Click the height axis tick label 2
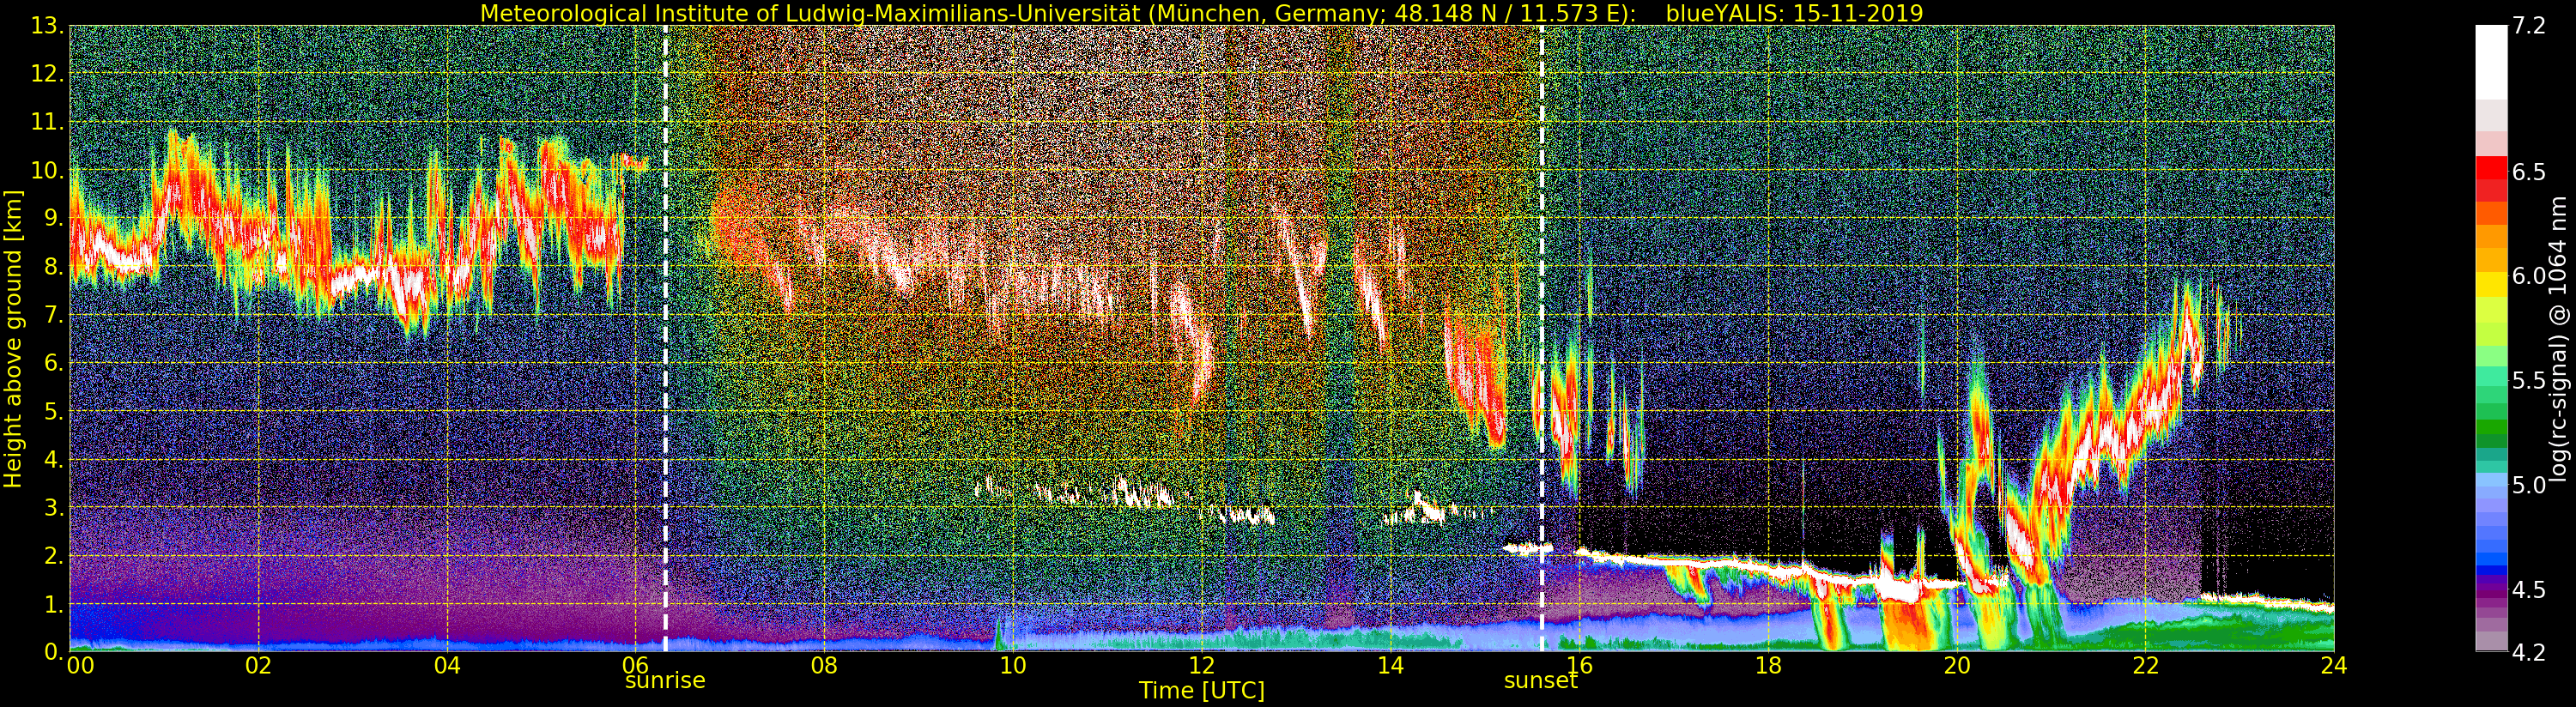This screenshot has height=707, width=2576. (x=52, y=556)
